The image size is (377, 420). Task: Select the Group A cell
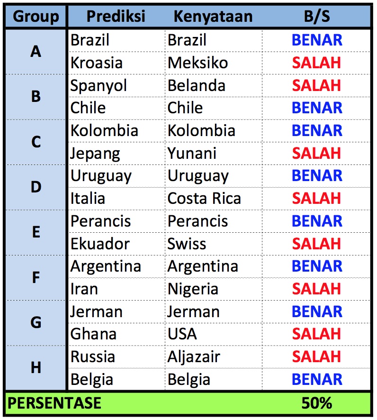36,51
